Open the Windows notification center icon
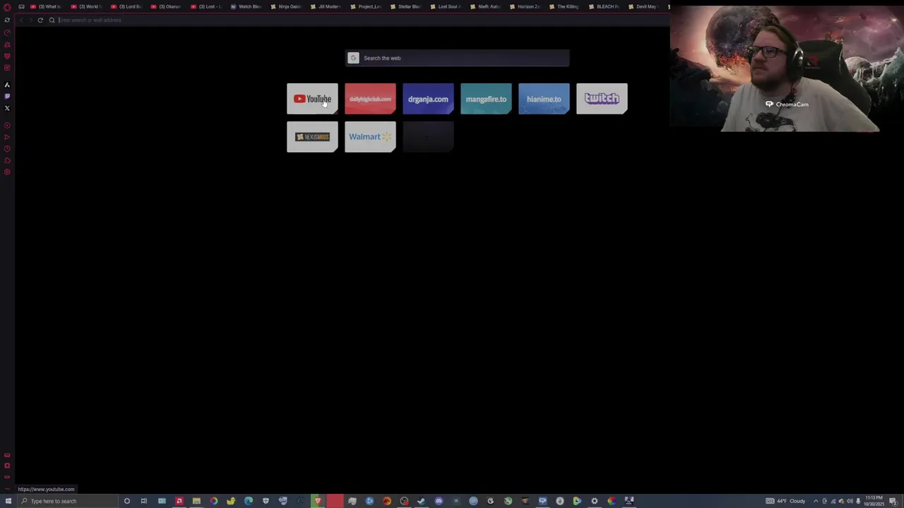Screen dimensions: 904x508 pyautogui.click(x=893, y=502)
